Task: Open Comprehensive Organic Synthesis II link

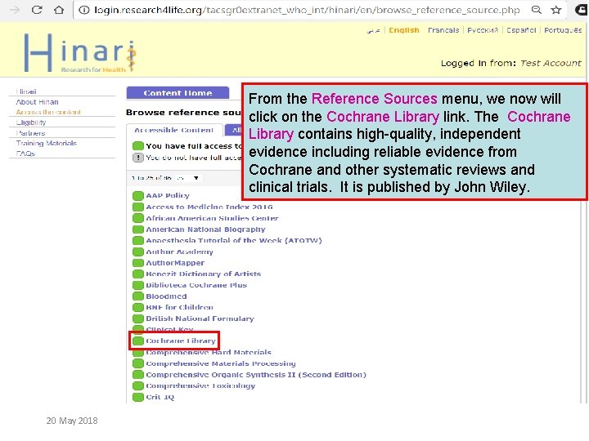Action: click(256, 375)
